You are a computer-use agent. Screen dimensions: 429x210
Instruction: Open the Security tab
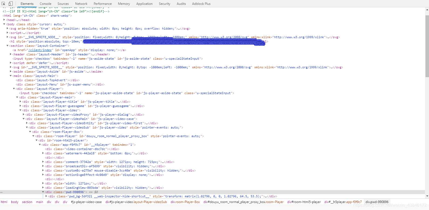click(164, 4)
